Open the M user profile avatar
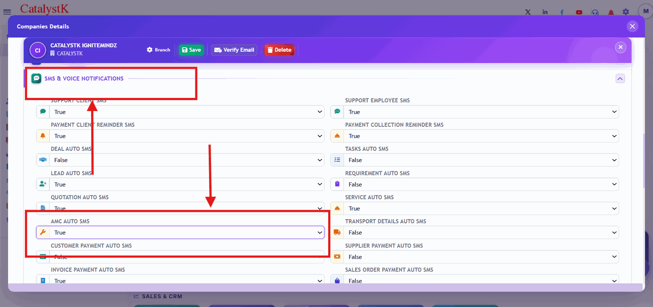The height and width of the screenshot is (307, 653). pos(646,11)
